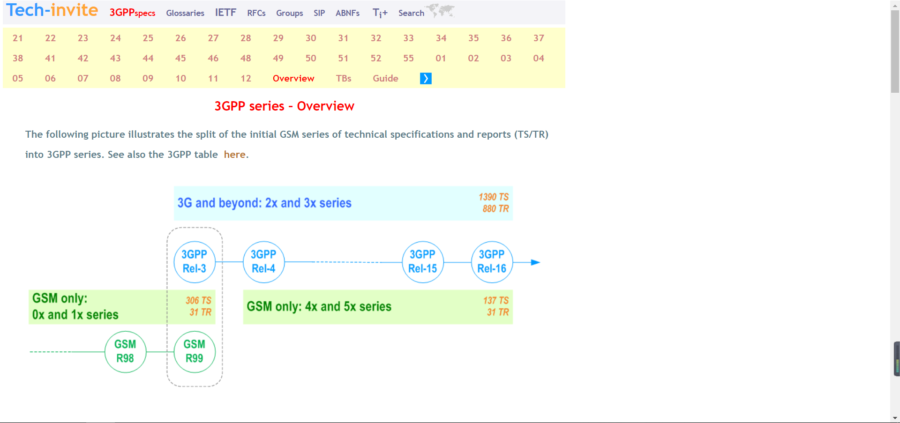Open series 11 link
Image resolution: width=900 pixels, height=423 pixels.
[213, 78]
